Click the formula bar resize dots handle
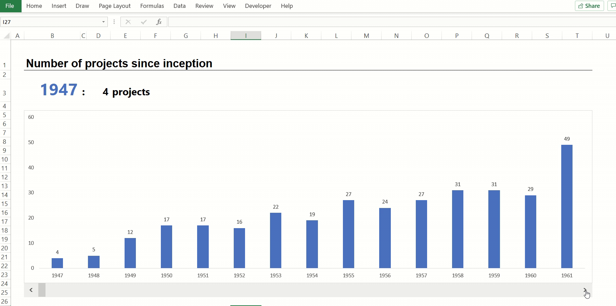 [x=114, y=22]
